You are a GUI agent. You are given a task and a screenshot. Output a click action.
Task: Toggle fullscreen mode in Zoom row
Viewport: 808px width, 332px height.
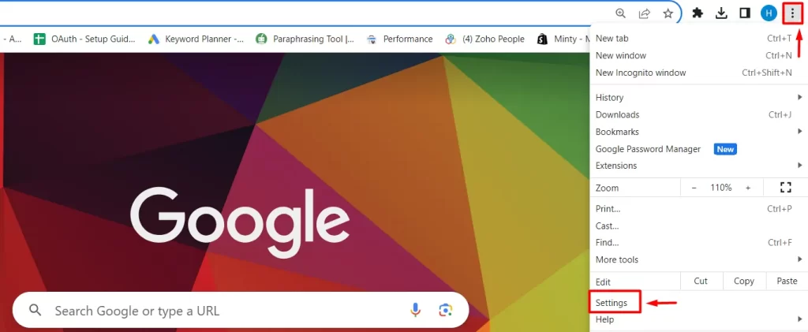point(785,188)
